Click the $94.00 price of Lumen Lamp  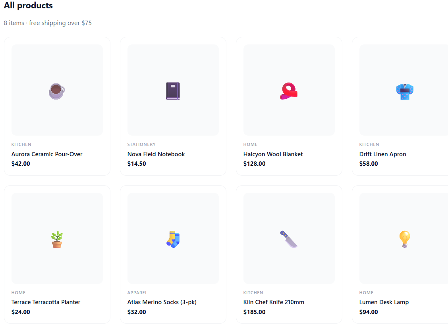coord(369,312)
